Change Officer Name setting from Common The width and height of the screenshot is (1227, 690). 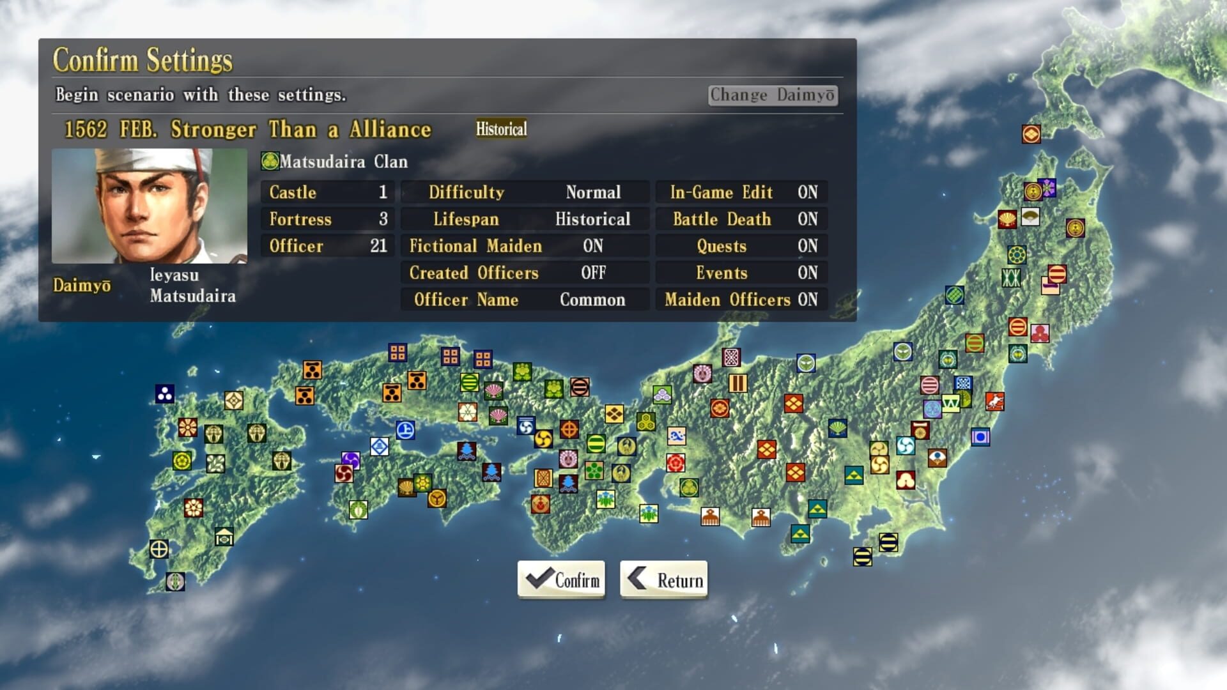pos(524,300)
